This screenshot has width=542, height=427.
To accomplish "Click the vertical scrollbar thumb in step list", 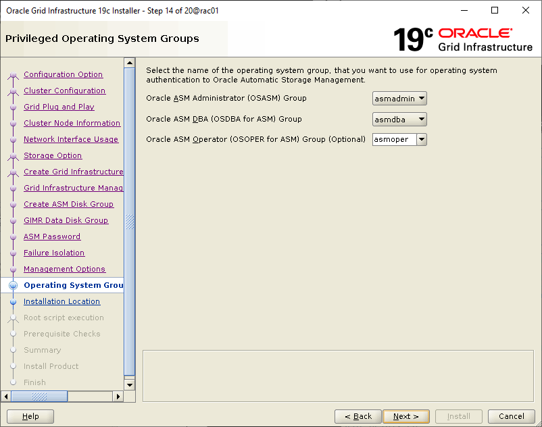I will point(130,222).
